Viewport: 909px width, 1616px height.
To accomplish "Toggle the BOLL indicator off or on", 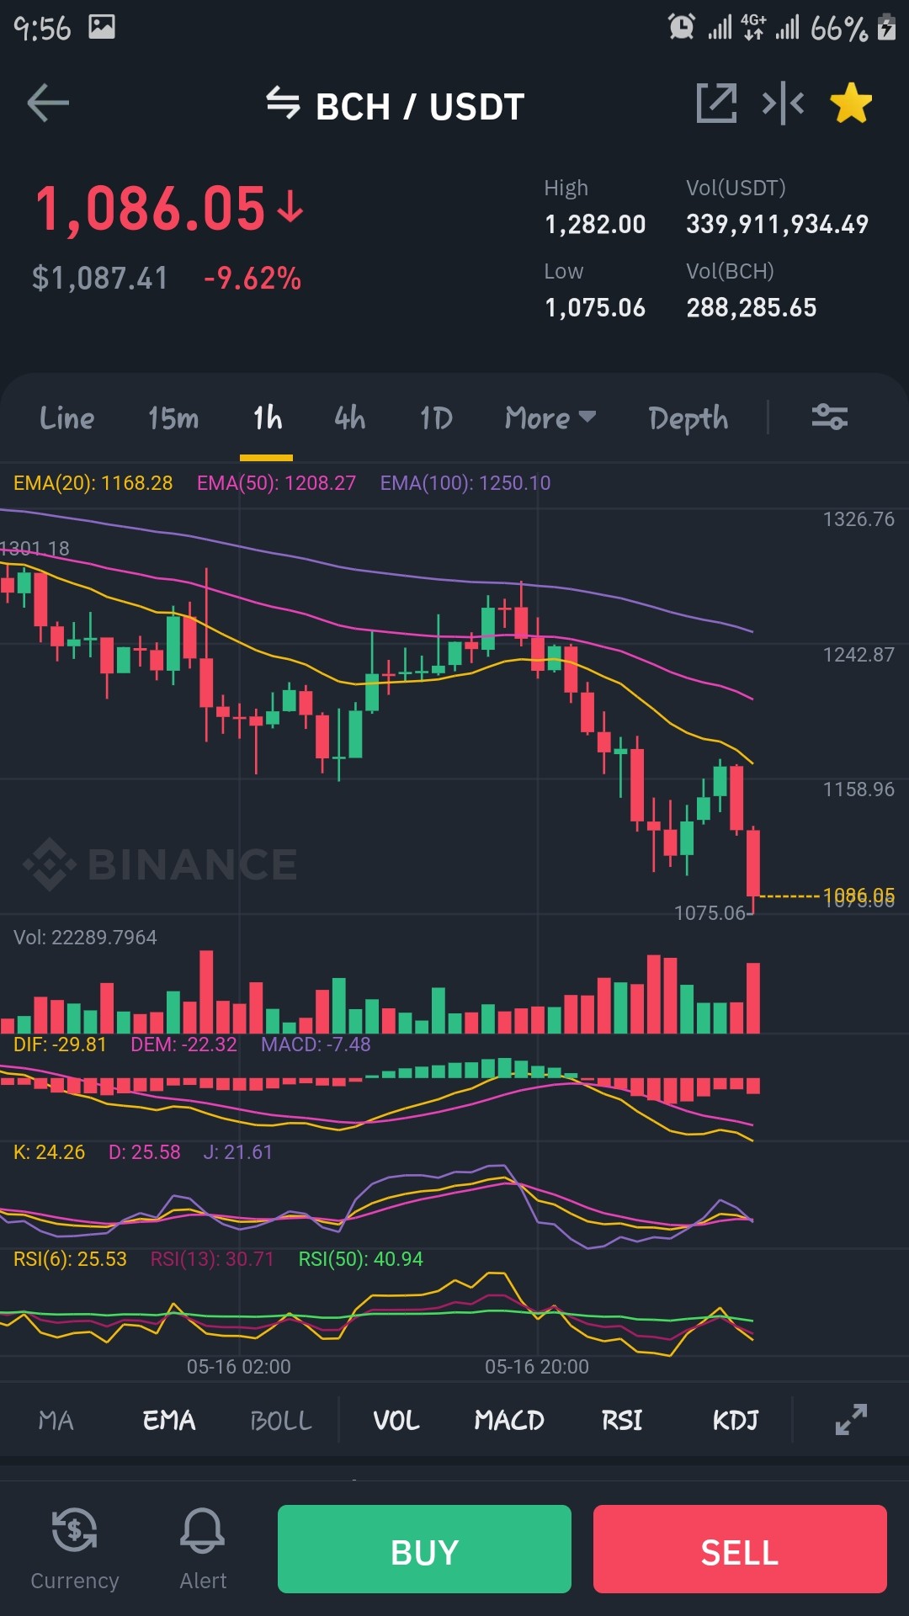I will click(281, 1421).
